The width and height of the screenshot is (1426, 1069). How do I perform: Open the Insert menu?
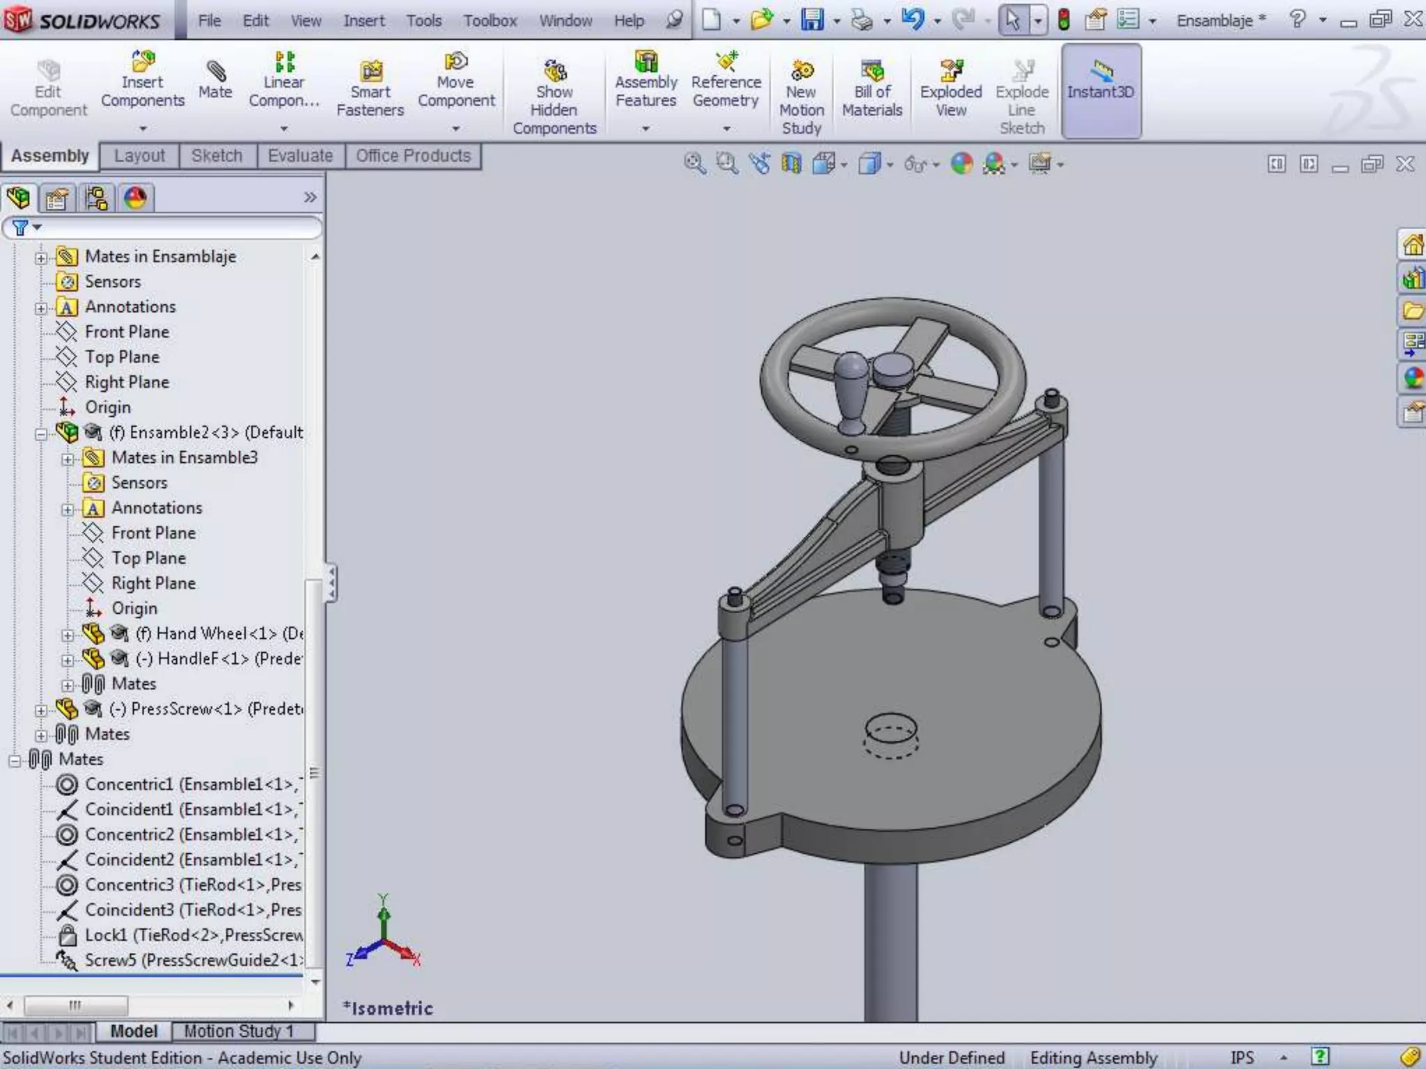pos(363,21)
